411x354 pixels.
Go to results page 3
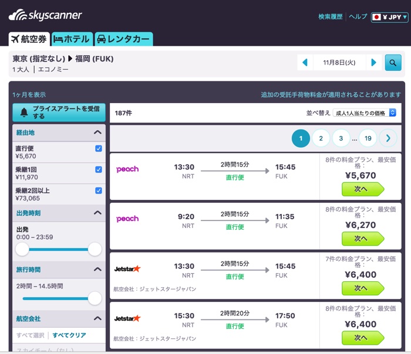[x=341, y=138]
